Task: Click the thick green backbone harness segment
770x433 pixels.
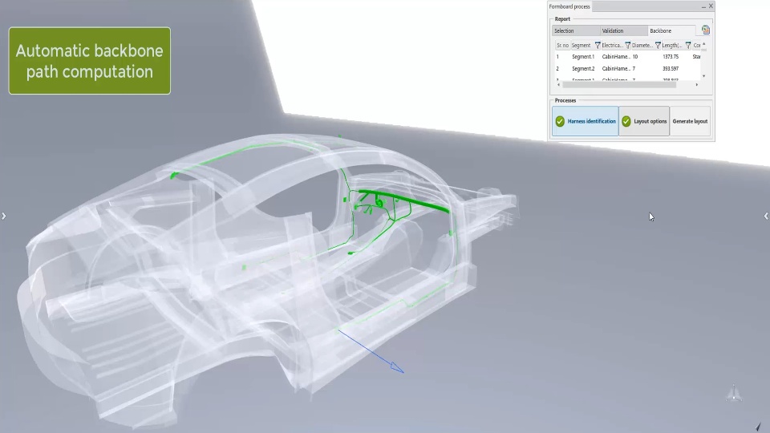Action: [x=404, y=200]
